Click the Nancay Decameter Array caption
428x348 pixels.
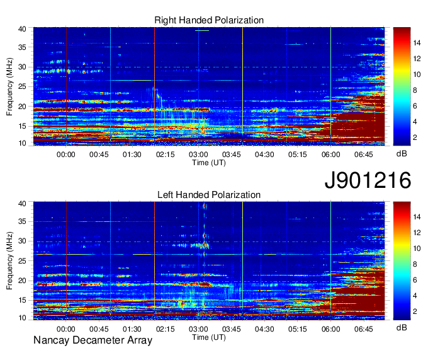(93, 340)
